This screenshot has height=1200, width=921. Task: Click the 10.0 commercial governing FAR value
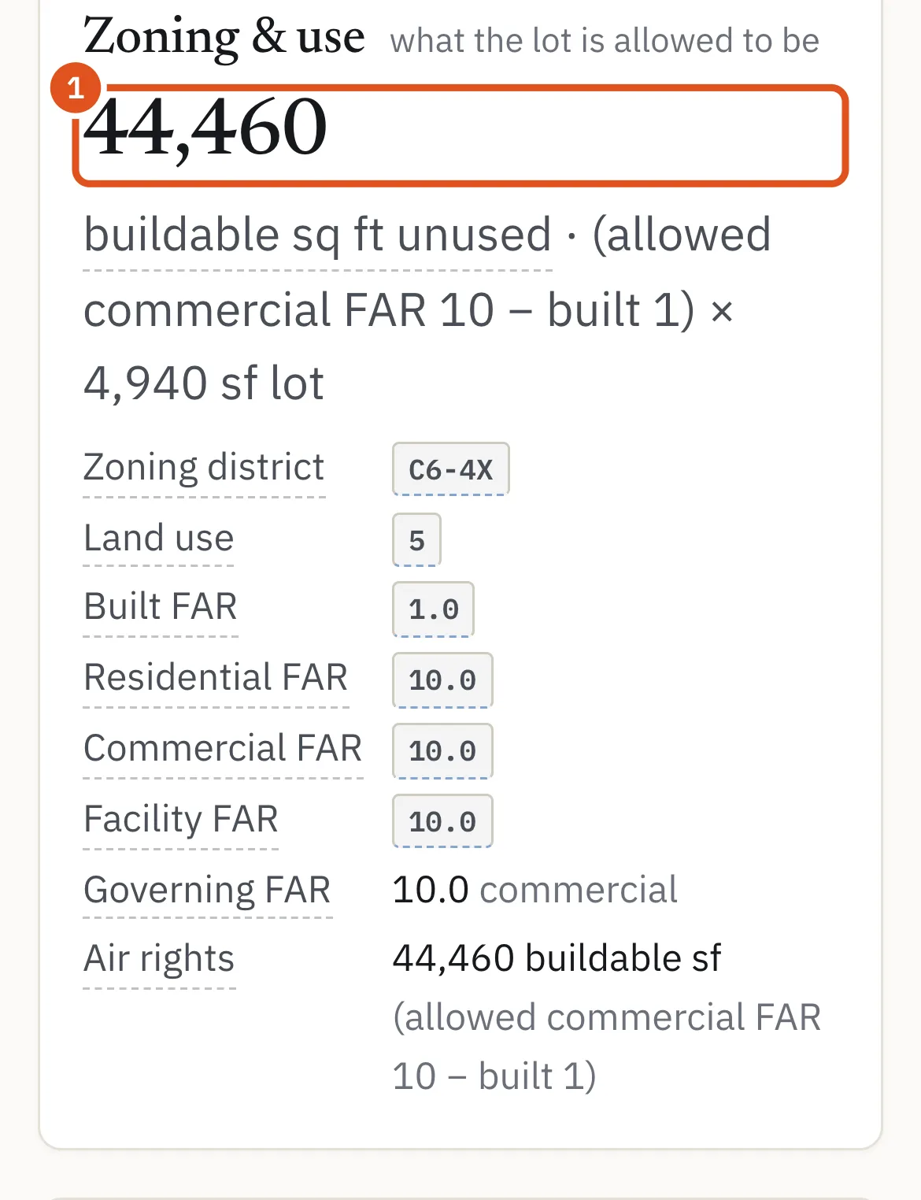534,890
